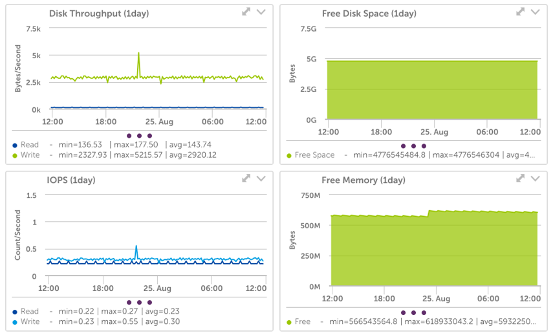The width and height of the screenshot is (553, 335).
Task: Toggle the Write series in IOPS legend
Action: coord(26,321)
